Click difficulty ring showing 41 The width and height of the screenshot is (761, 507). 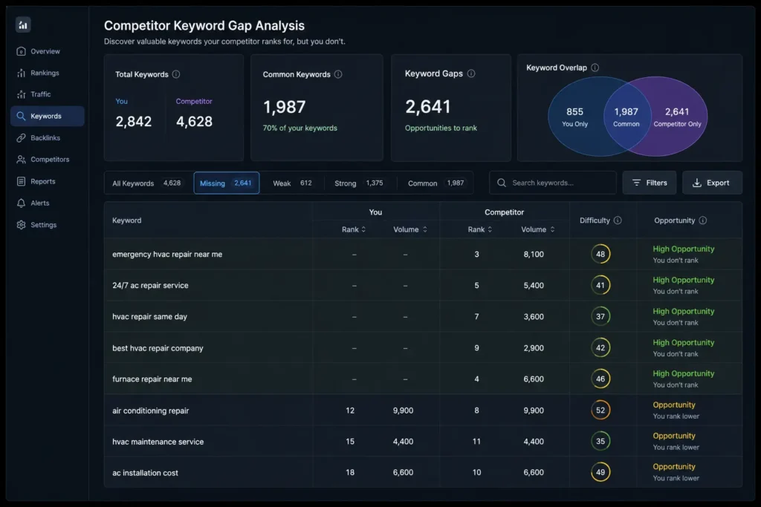[600, 286]
